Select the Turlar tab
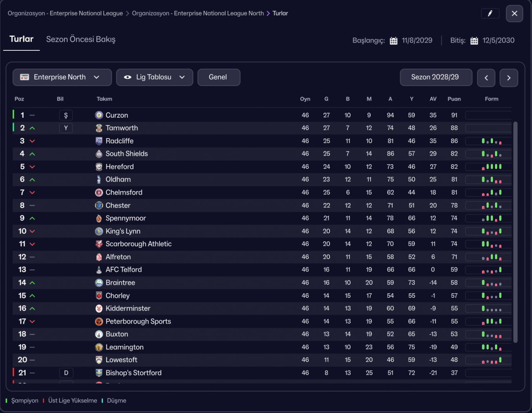The height and width of the screenshot is (413, 532). (x=21, y=39)
